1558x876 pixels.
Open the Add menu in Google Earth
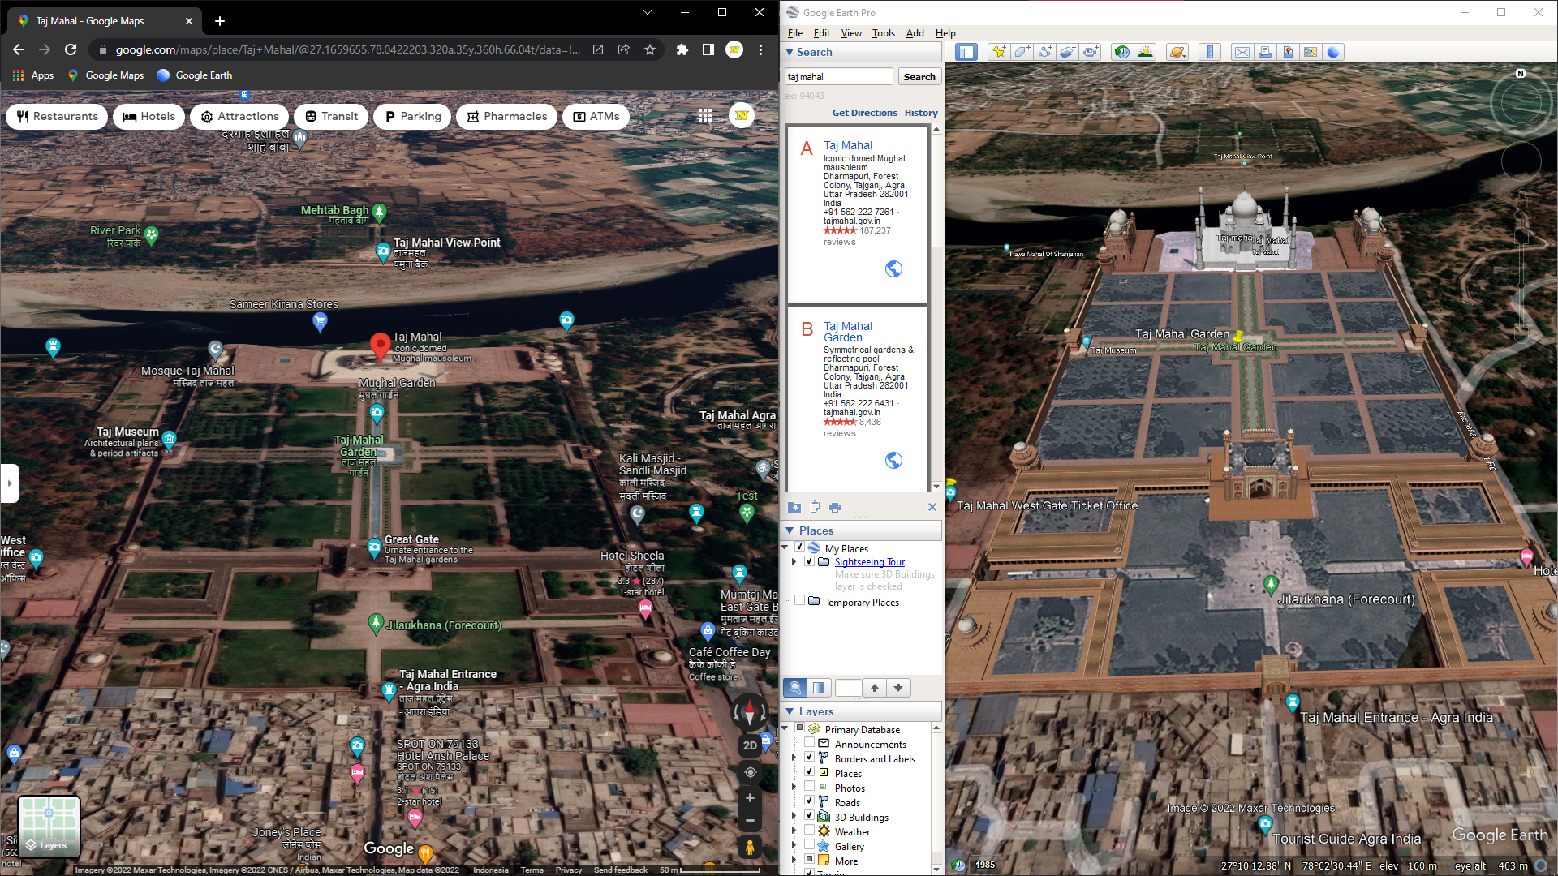click(915, 33)
